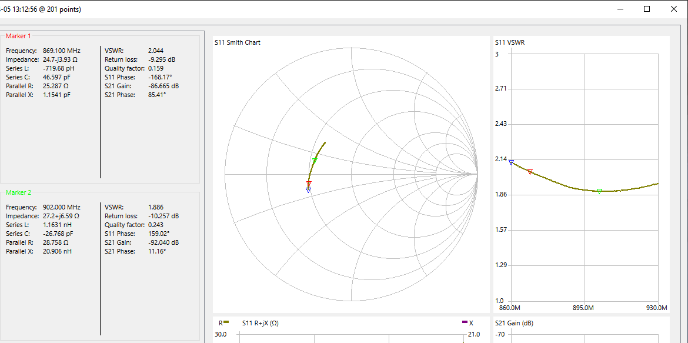Click the red marker on the VSWR plot
Viewport: 688px width, 343px height.
(530, 172)
